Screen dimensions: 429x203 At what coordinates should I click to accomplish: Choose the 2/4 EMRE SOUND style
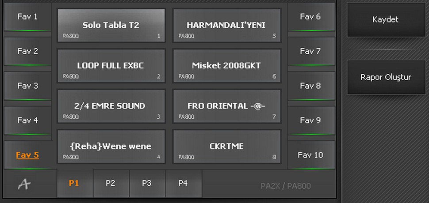tap(111, 106)
